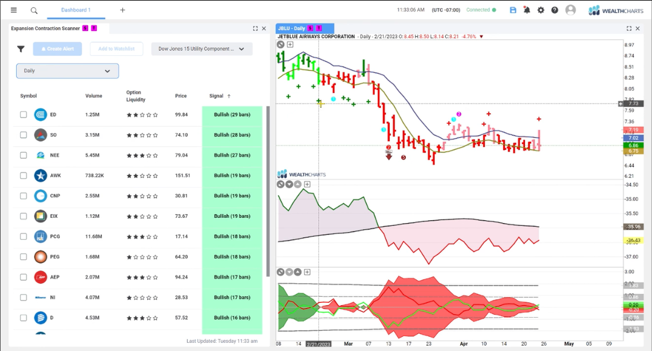Check the ED row checkbox
652x351 pixels.
[23, 114]
